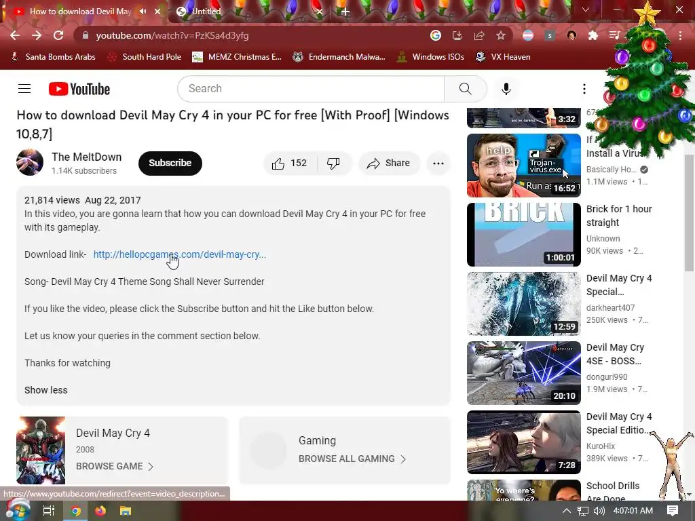
Task: Open the Chrome three-dot menu
Action: pyautogui.click(x=680, y=35)
